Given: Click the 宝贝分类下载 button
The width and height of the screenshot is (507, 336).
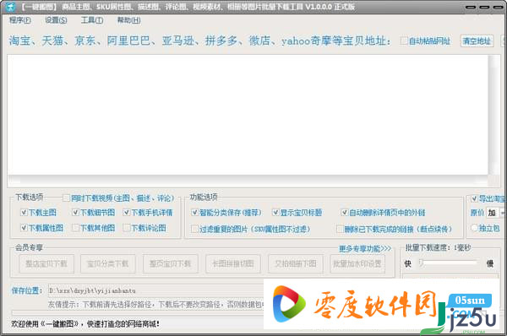Looking at the screenshot, I should [x=107, y=263].
